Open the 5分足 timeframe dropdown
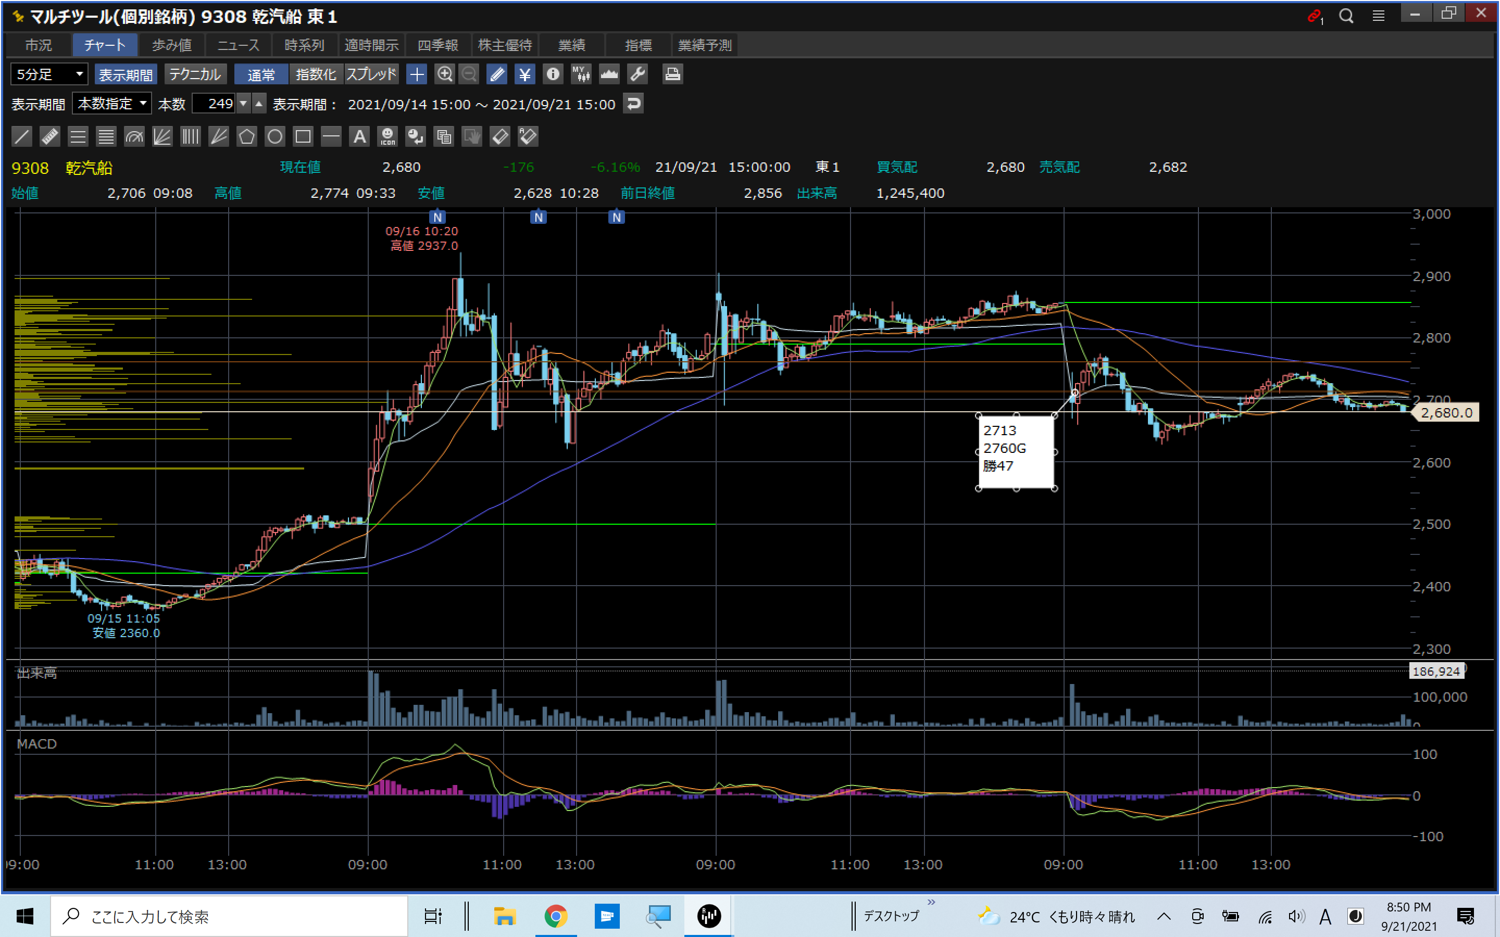Screen dimensions: 1500x937 (49, 74)
